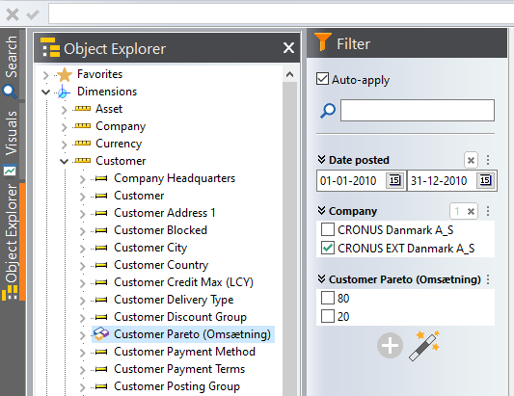The height and width of the screenshot is (396, 514).
Task: Select the Object Explorer side tab
Action: tap(12, 242)
